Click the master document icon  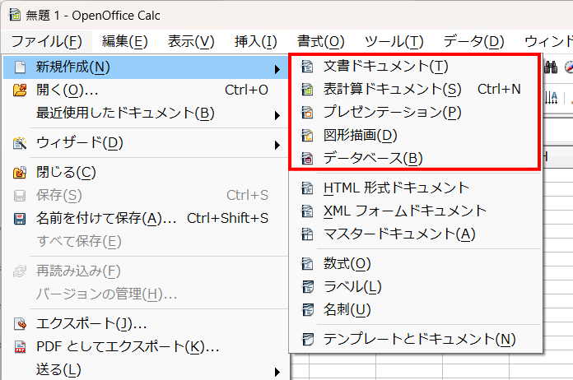[307, 234]
